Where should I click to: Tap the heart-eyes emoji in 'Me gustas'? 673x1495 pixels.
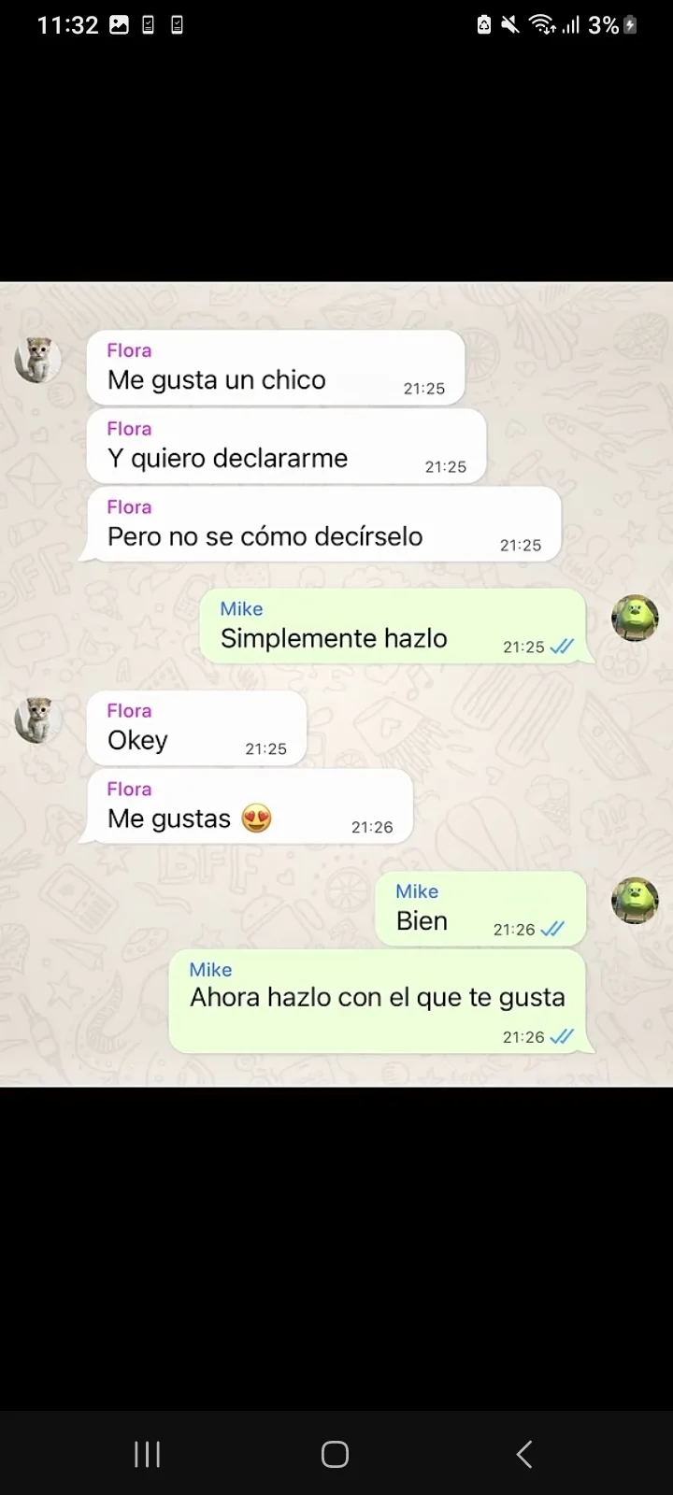[x=256, y=819]
